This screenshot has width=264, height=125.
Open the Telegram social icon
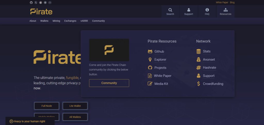click(45, 3)
